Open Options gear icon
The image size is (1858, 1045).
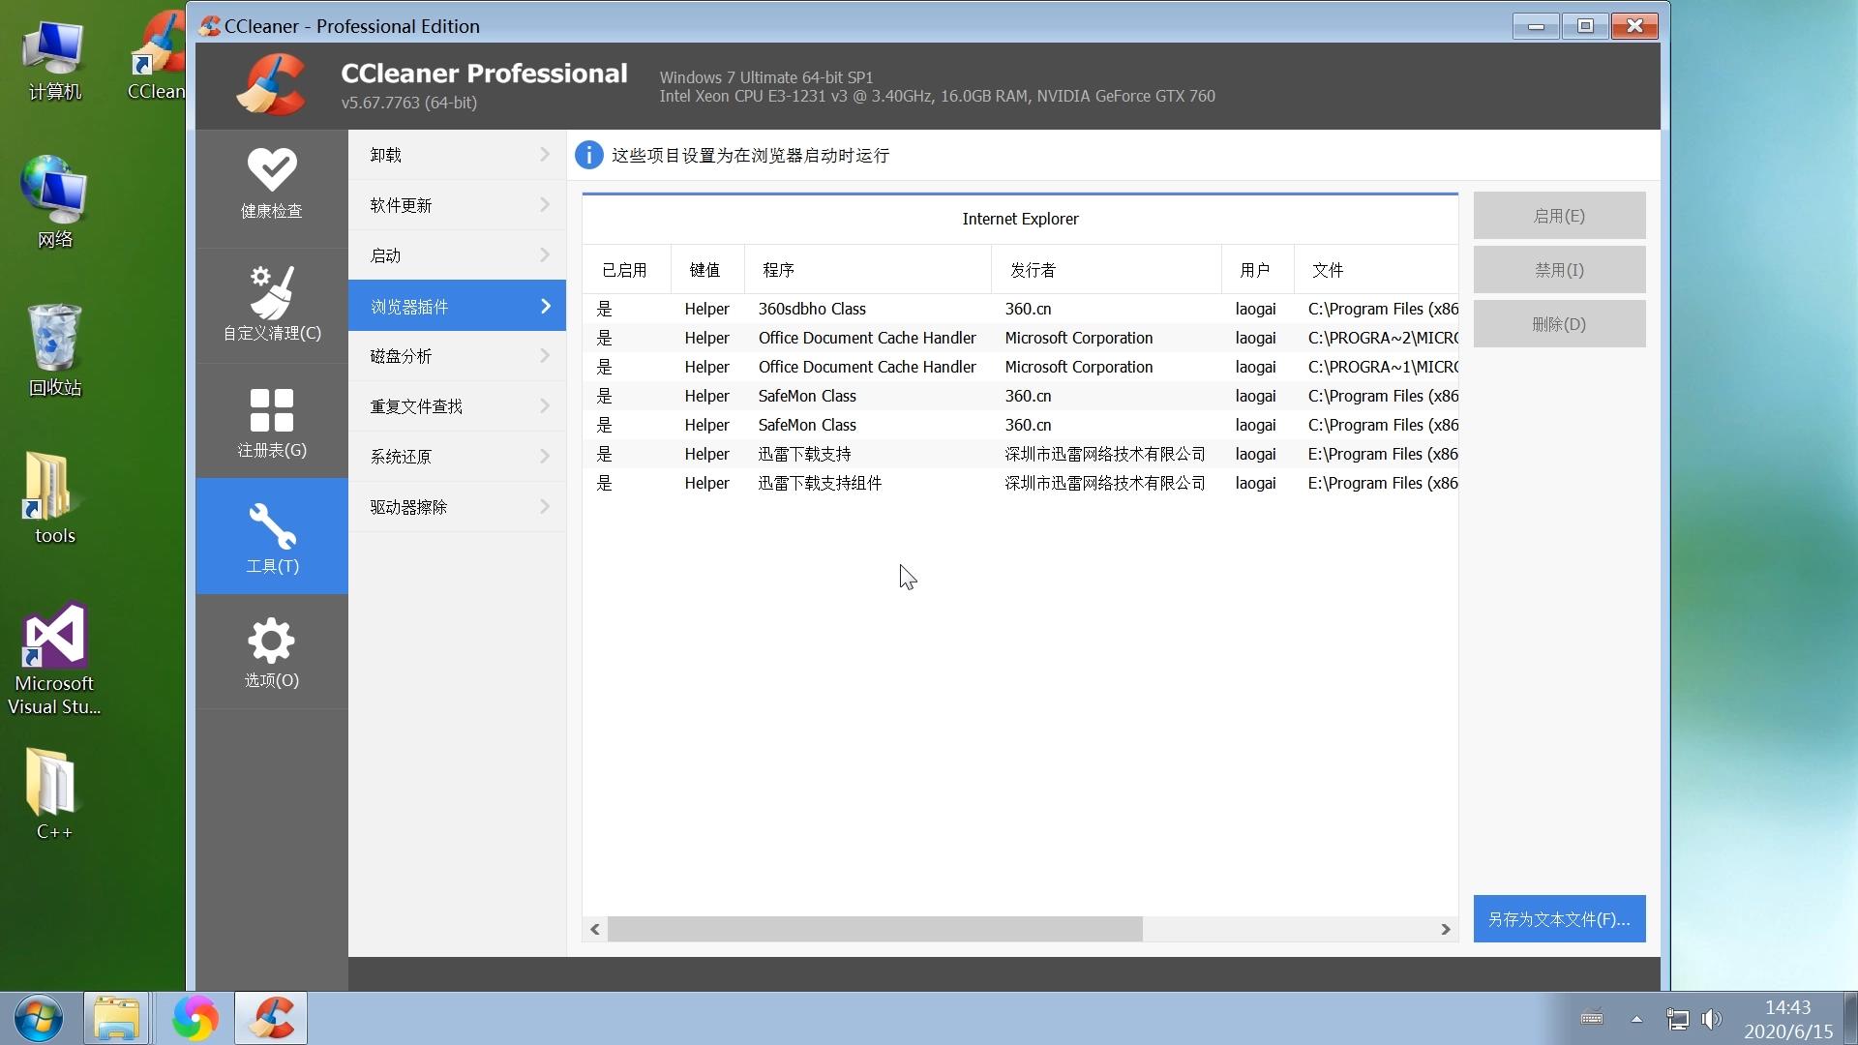pos(272,641)
